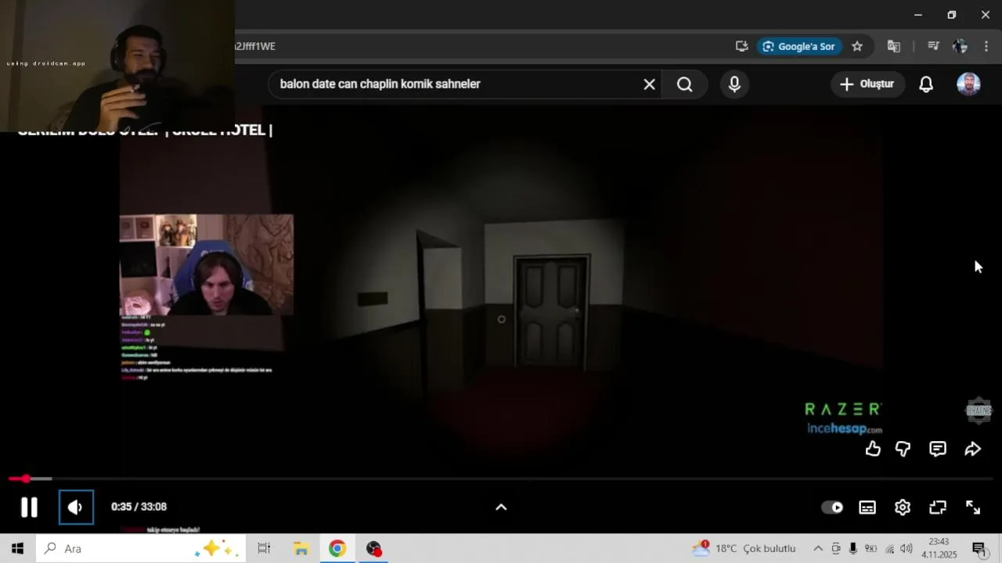Screen dimensions: 1002x563
Task: Open YouTube account avatar menu
Action: point(968,84)
